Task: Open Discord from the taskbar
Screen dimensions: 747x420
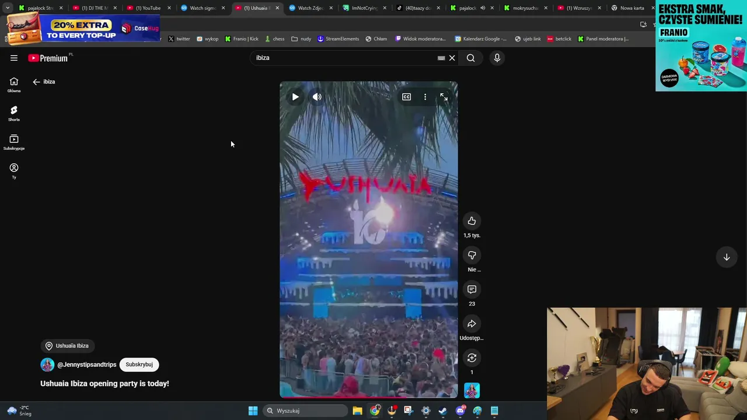Action: click(460, 411)
